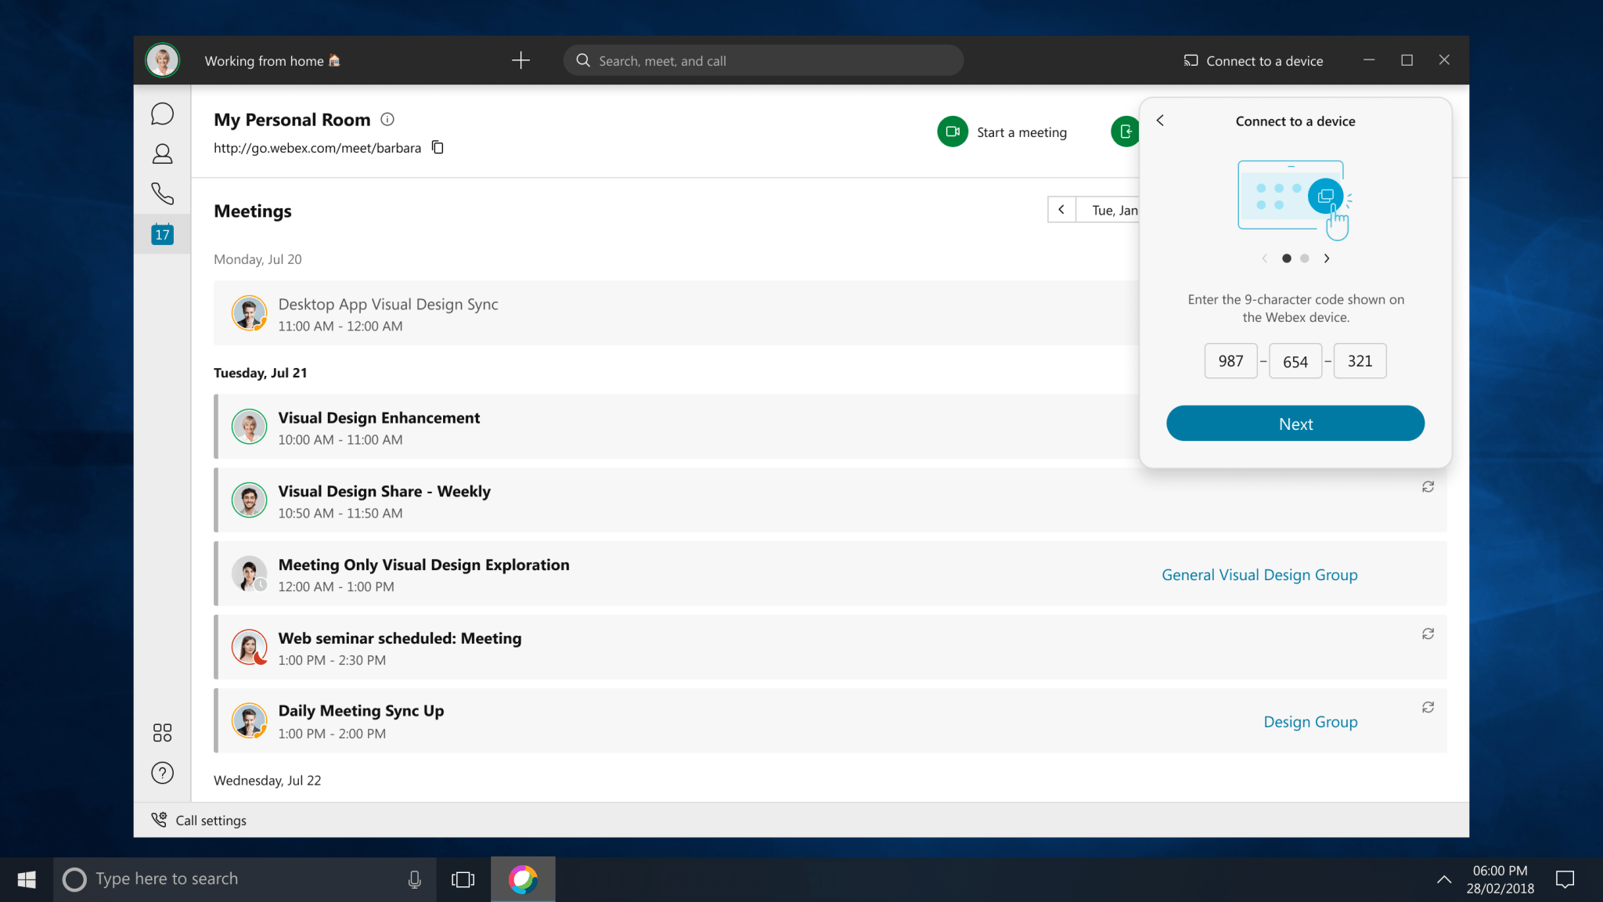Open Help from the sidebar
The image size is (1603, 902).
162,773
